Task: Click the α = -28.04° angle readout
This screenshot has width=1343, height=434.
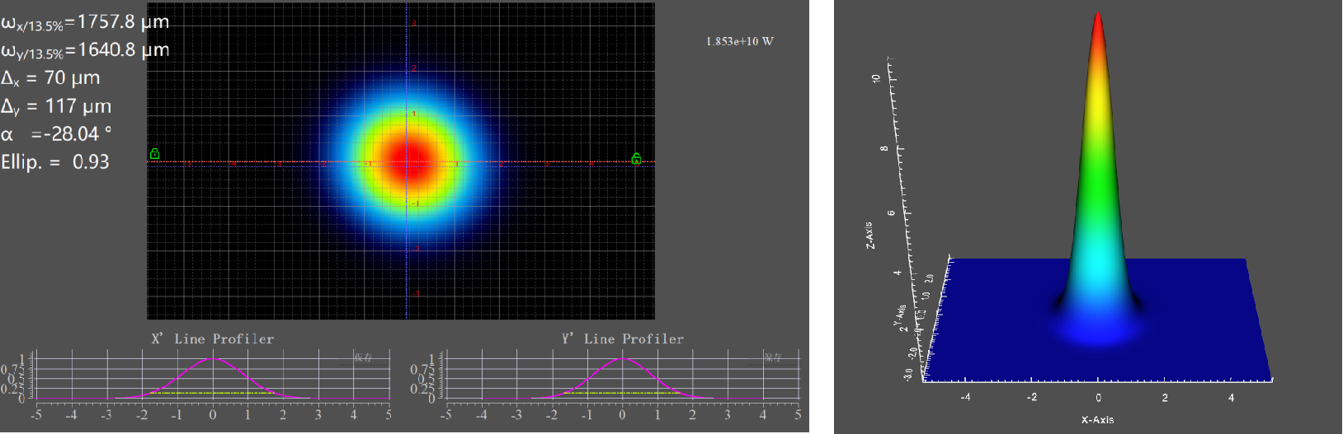Action: [56, 134]
